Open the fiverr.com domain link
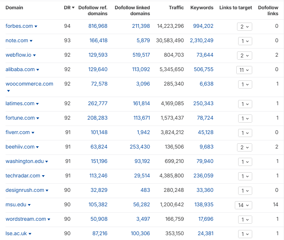This screenshot has width=284, height=240. click(18, 132)
